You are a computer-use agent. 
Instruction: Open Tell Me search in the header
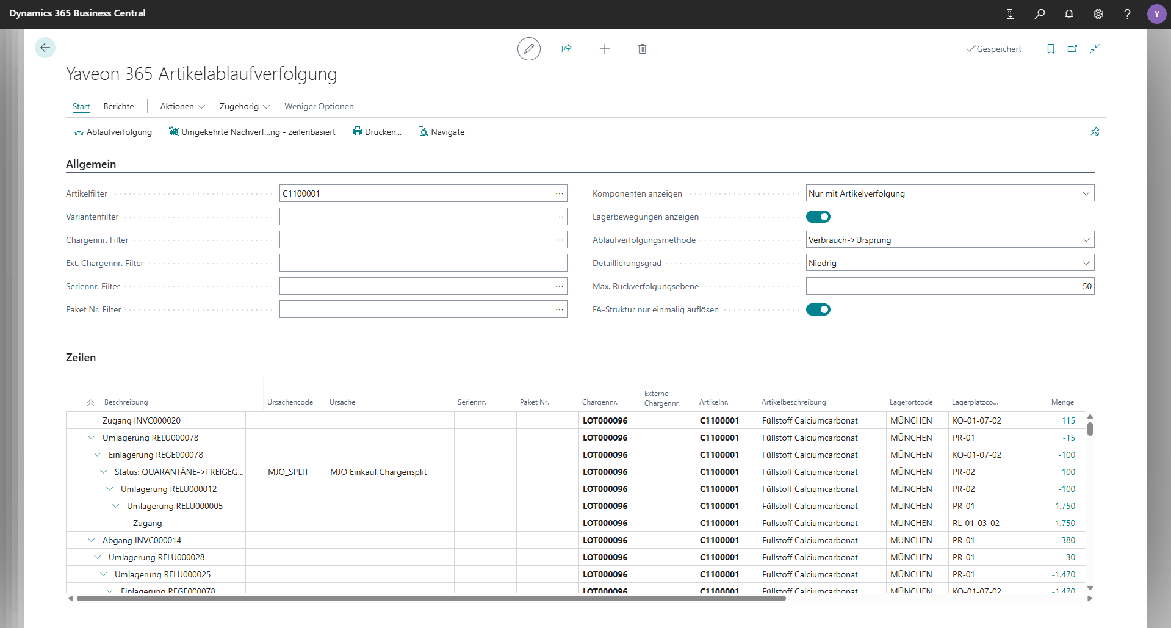1040,13
